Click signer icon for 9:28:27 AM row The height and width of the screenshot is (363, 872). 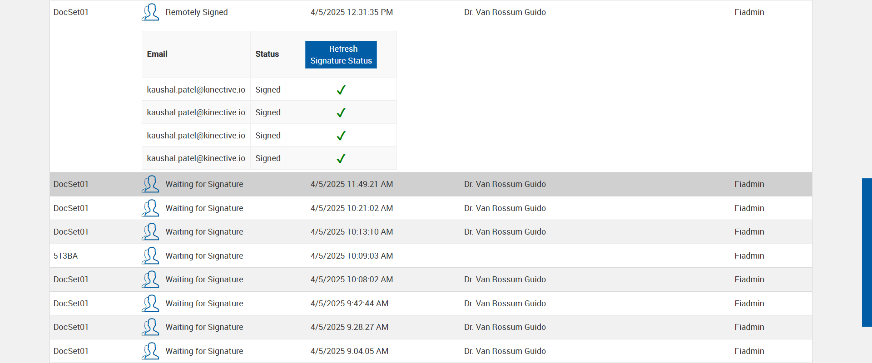pyautogui.click(x=150, y=327)
